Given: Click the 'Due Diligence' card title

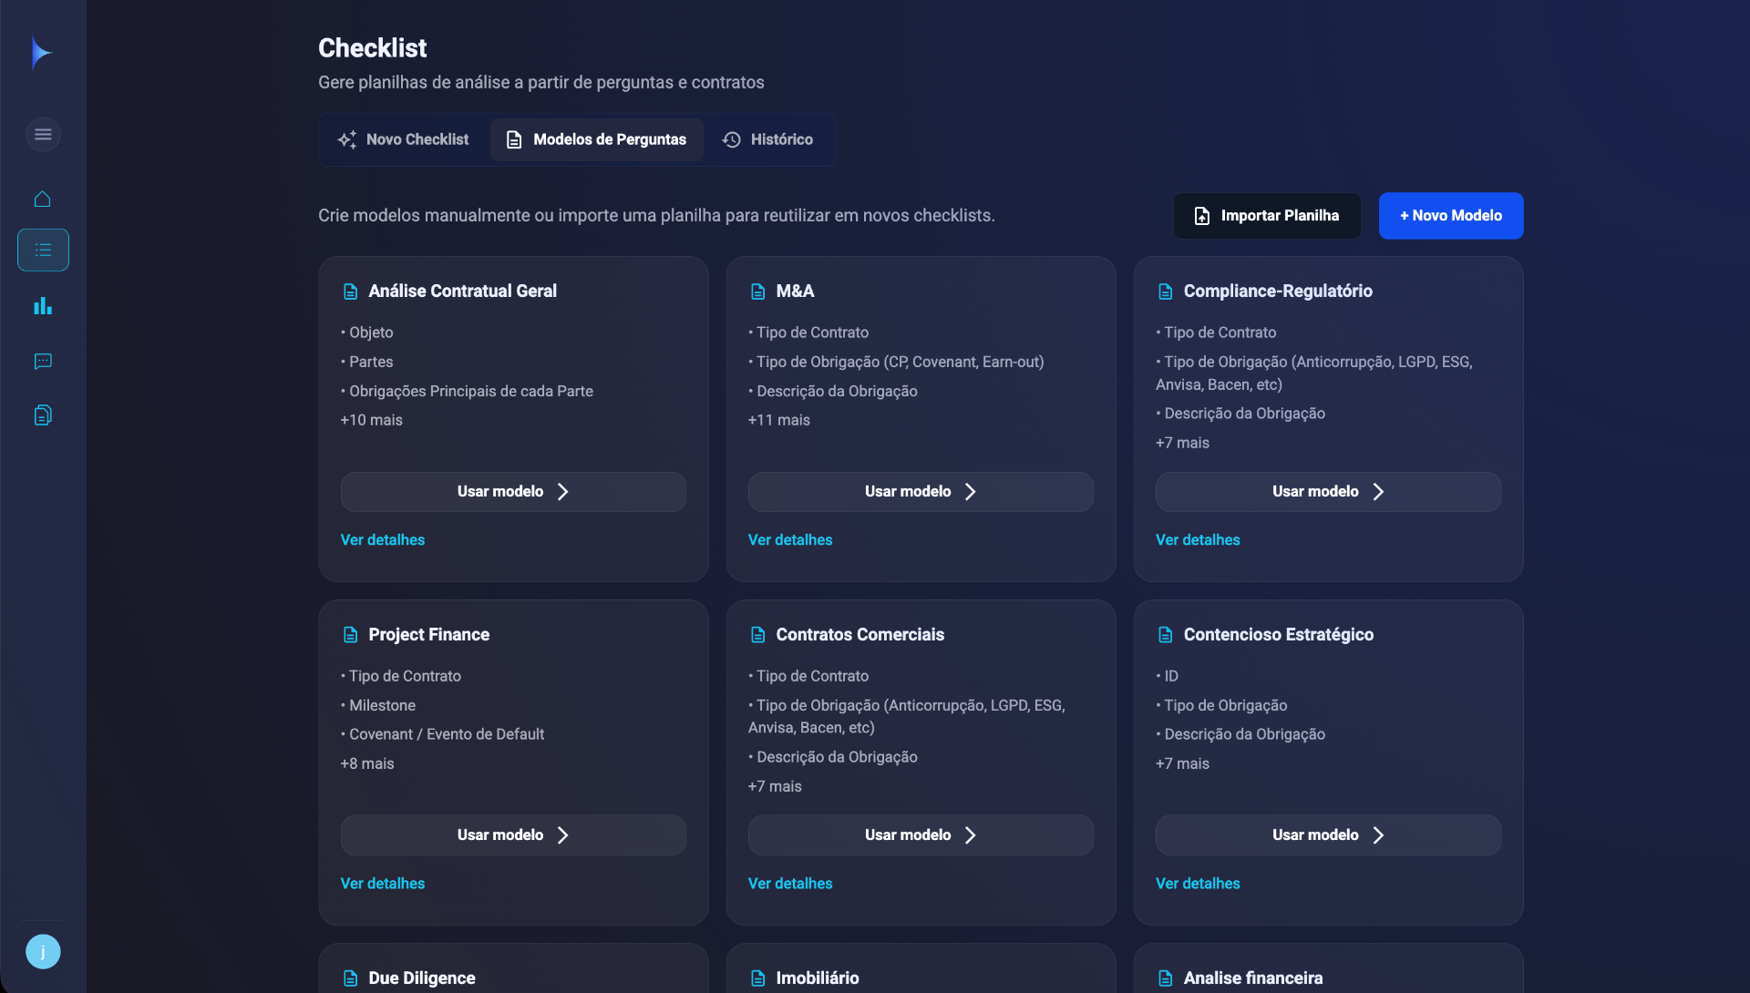Looking at the screenshot, I should (422, 978).
